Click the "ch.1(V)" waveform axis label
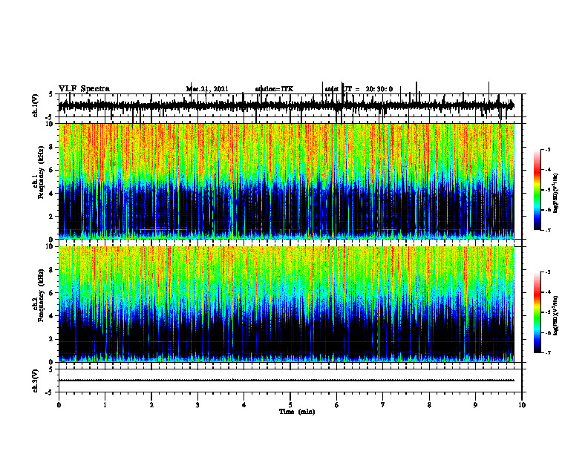Image resolution: width=588 pixels, height=454 pixels. (x=35, y=105)
